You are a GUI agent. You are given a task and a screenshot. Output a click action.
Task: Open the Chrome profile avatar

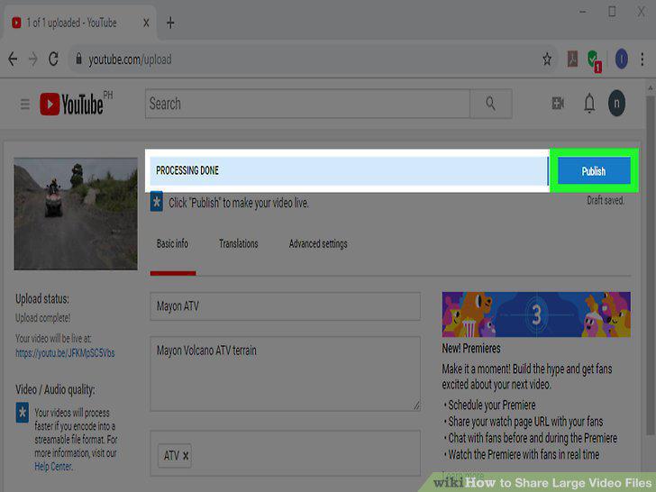point(621,59)
